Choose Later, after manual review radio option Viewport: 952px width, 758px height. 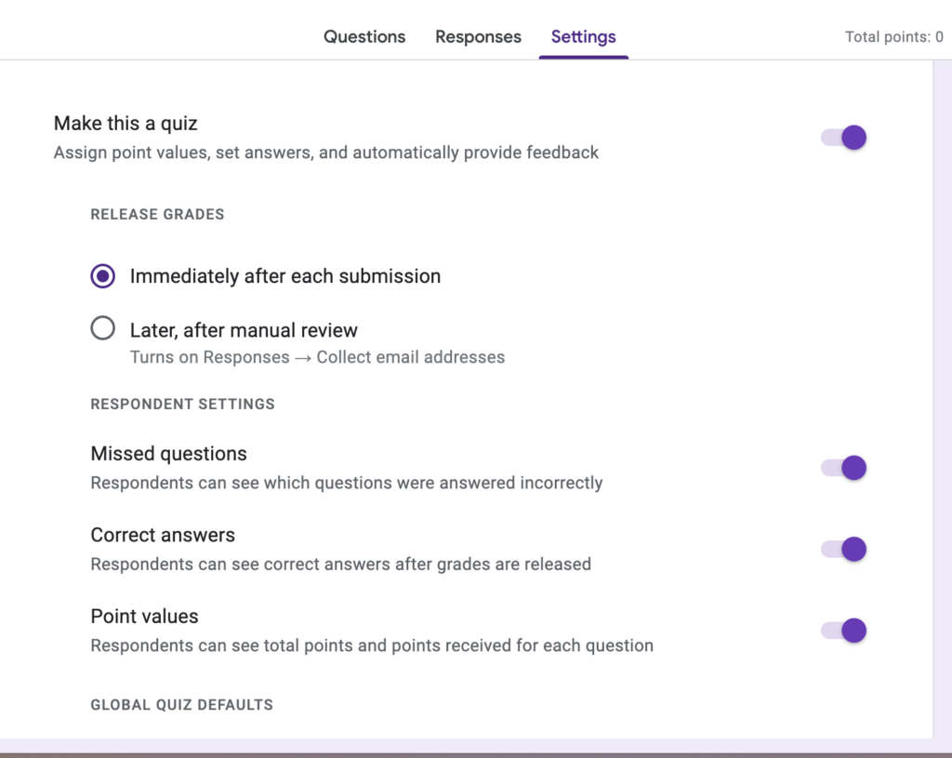tap(102, 328)
